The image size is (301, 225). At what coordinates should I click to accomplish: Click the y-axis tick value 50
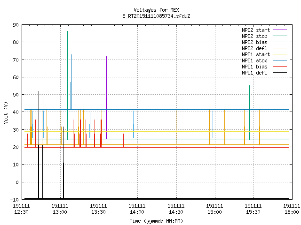(x=16, y=95)
